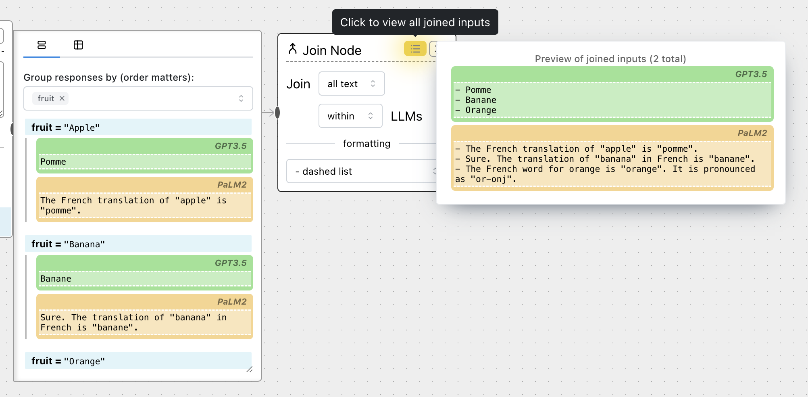Click the yellow joined inputs list icon
This screenshot has width=808, height=397.
[x=415, y=49]
